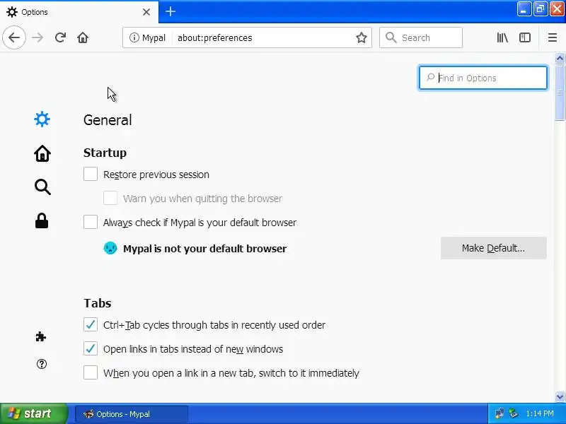Reload the current page

(x=60, y=37)
